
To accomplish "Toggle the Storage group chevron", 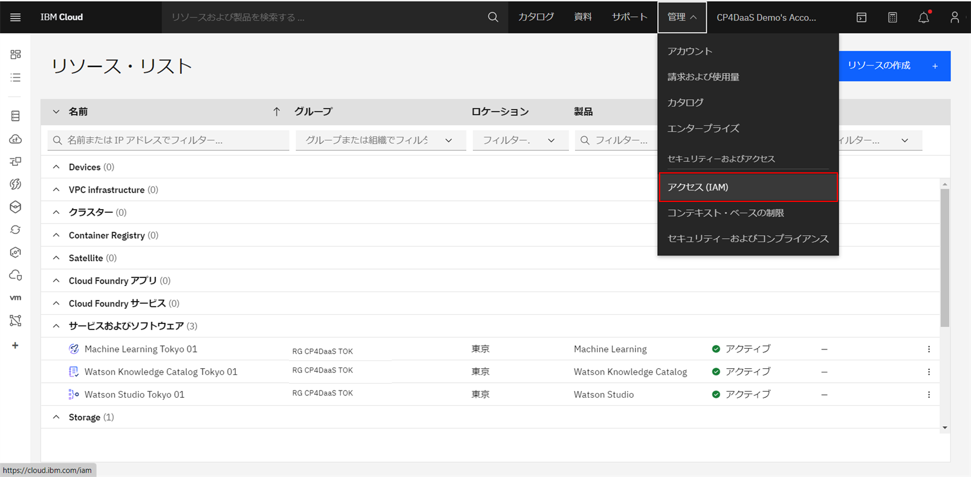I will click(x=56, y=417).
